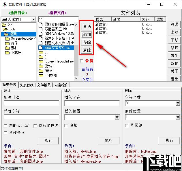This screenshot has width=182, height=171.
Task: Click 执行 button in 替换 section
Action: [x=48, y=141]
